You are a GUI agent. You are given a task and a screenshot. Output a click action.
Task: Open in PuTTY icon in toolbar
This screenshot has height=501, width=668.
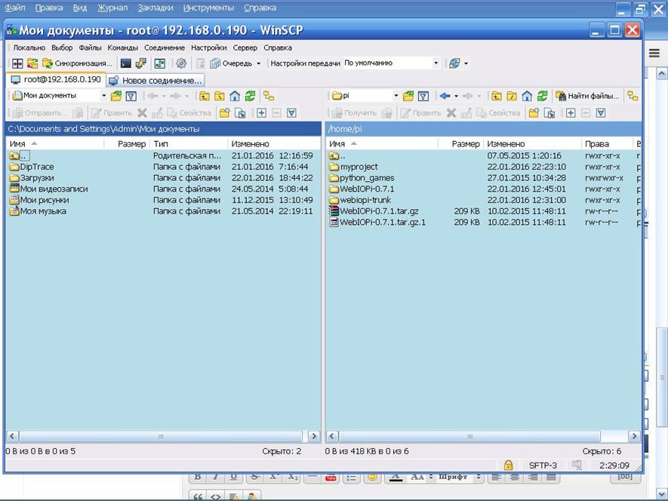141,63
